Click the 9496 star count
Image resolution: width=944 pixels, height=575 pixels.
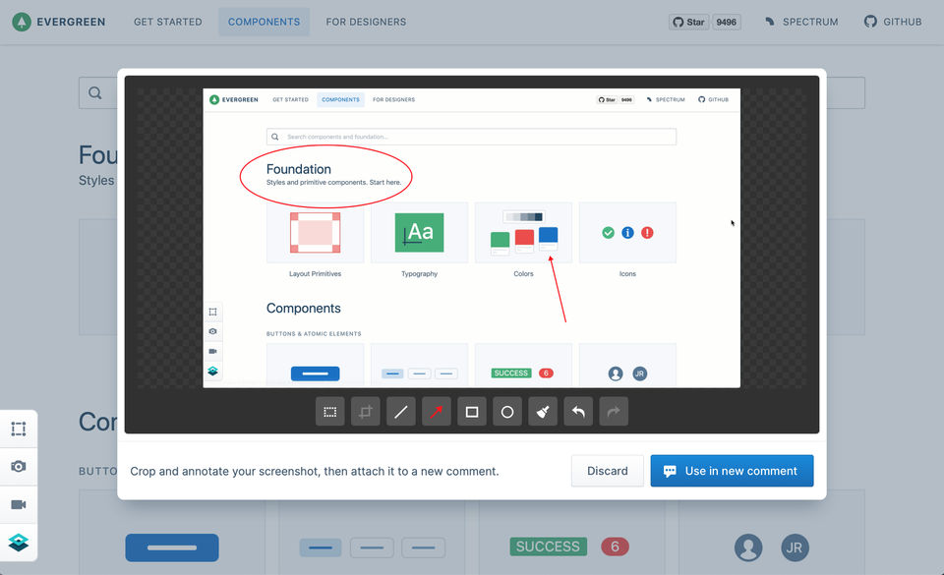point(726,23)
